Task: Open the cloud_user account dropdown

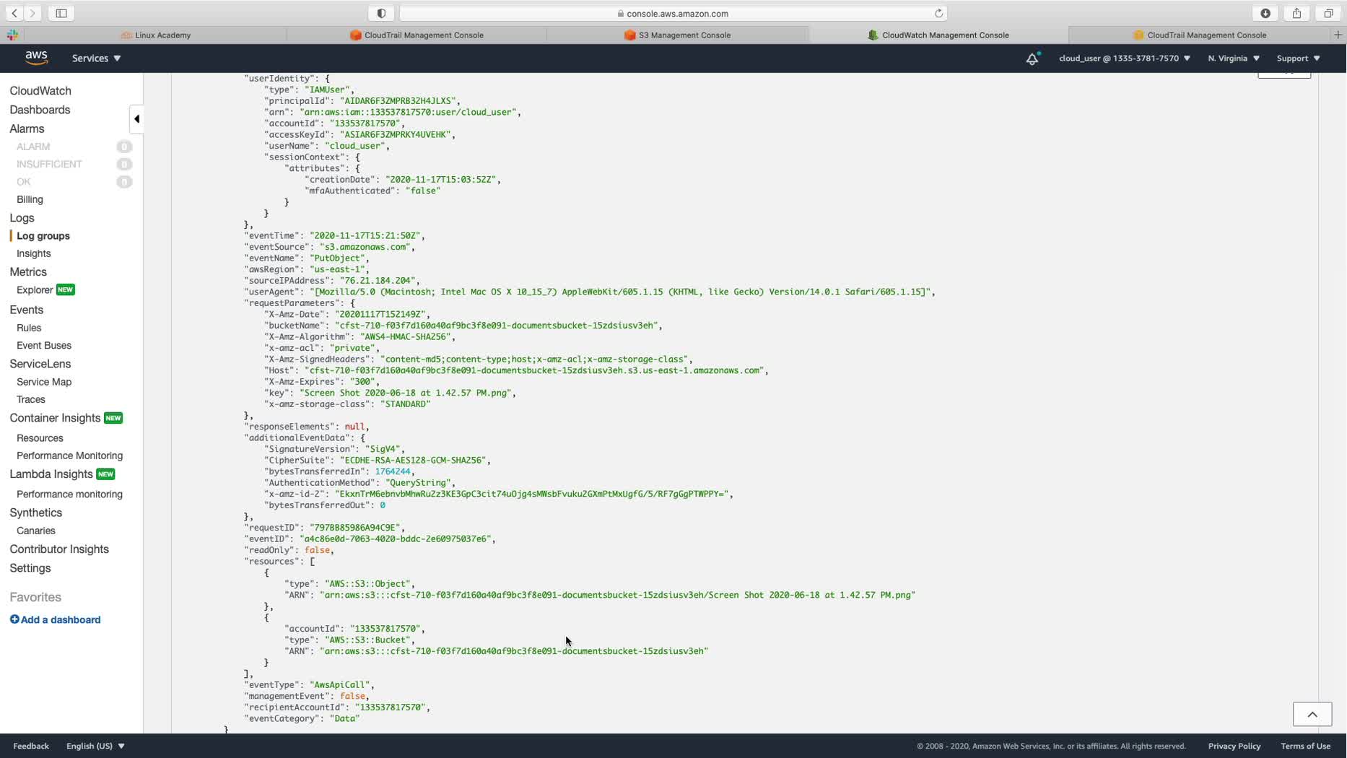Action: pos(1124,58)
